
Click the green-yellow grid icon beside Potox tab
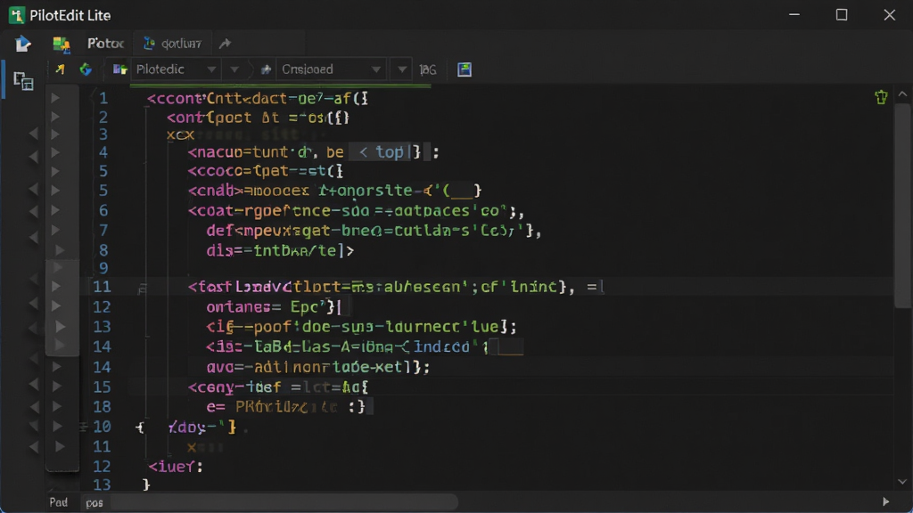62,44
